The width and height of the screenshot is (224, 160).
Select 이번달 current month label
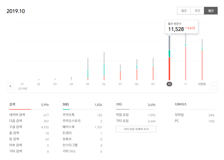click(x=202, y=84)
